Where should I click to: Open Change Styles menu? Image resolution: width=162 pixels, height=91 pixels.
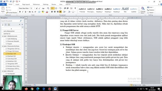tap(143, 10)
